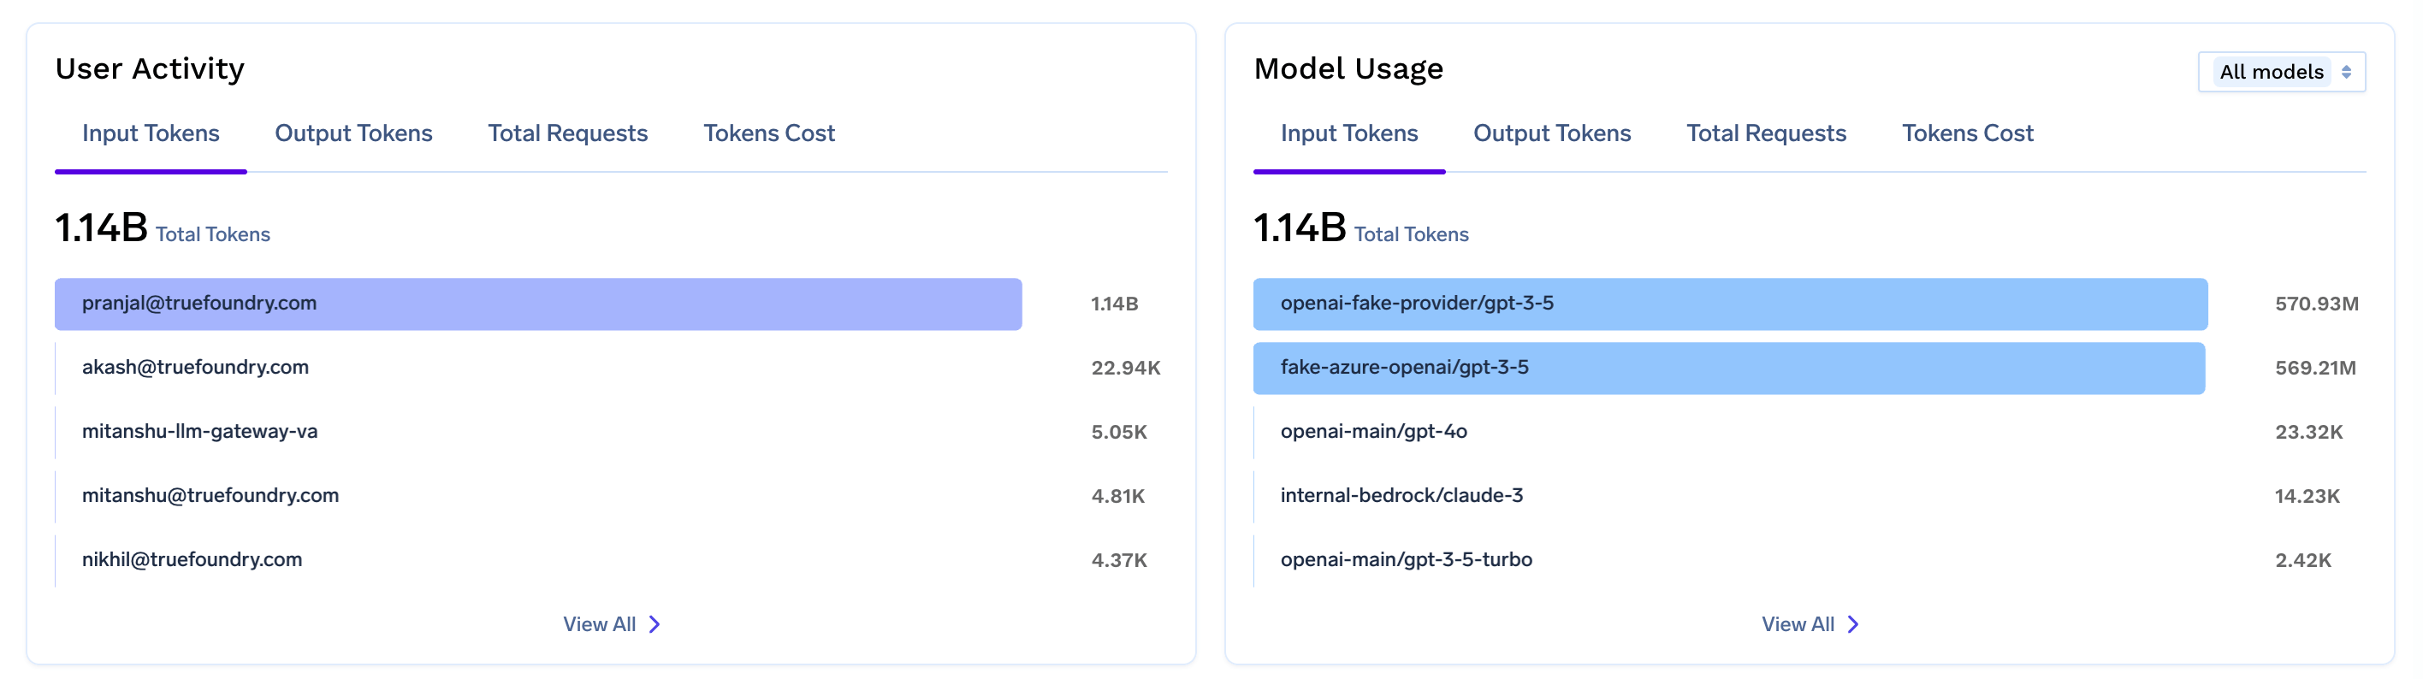The height and width of the screenshot is (679, 2423).
Task: Open the All models dropdown
Action: [x=2281, y=72]
